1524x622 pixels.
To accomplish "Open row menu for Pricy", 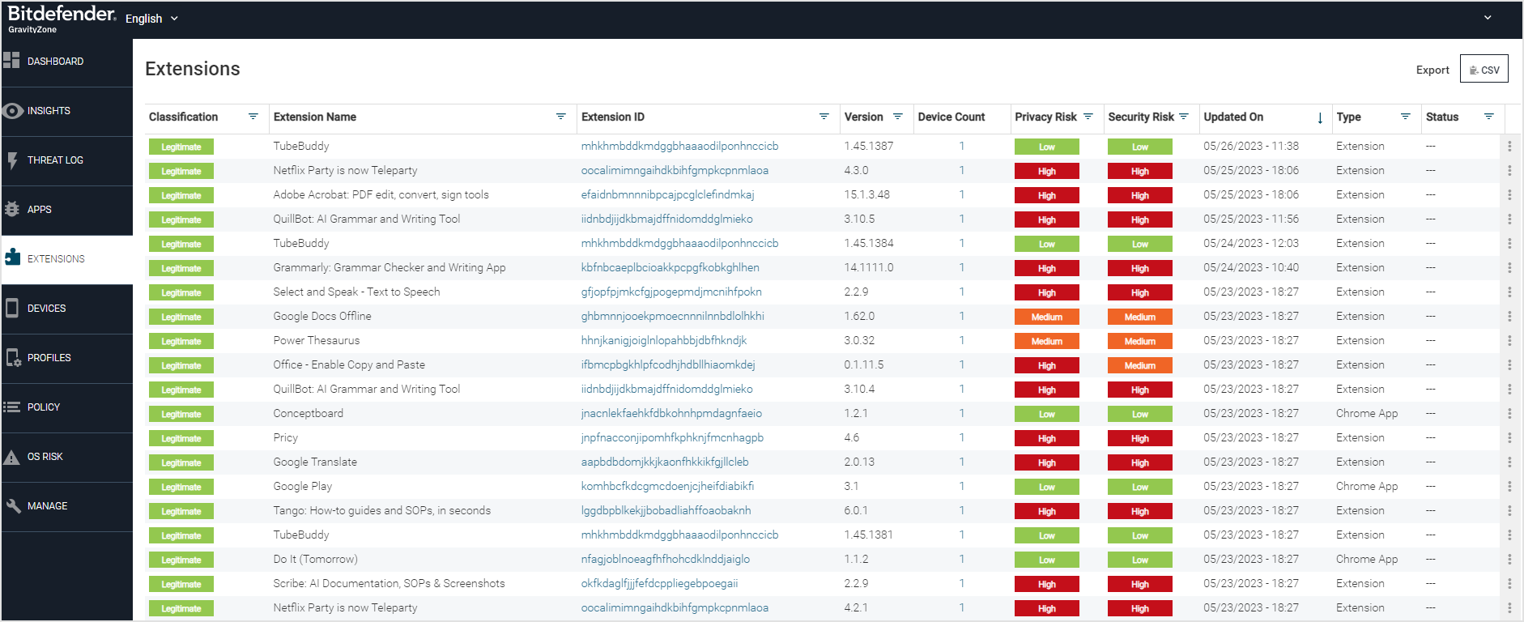I will click(x=1509, y=438).
